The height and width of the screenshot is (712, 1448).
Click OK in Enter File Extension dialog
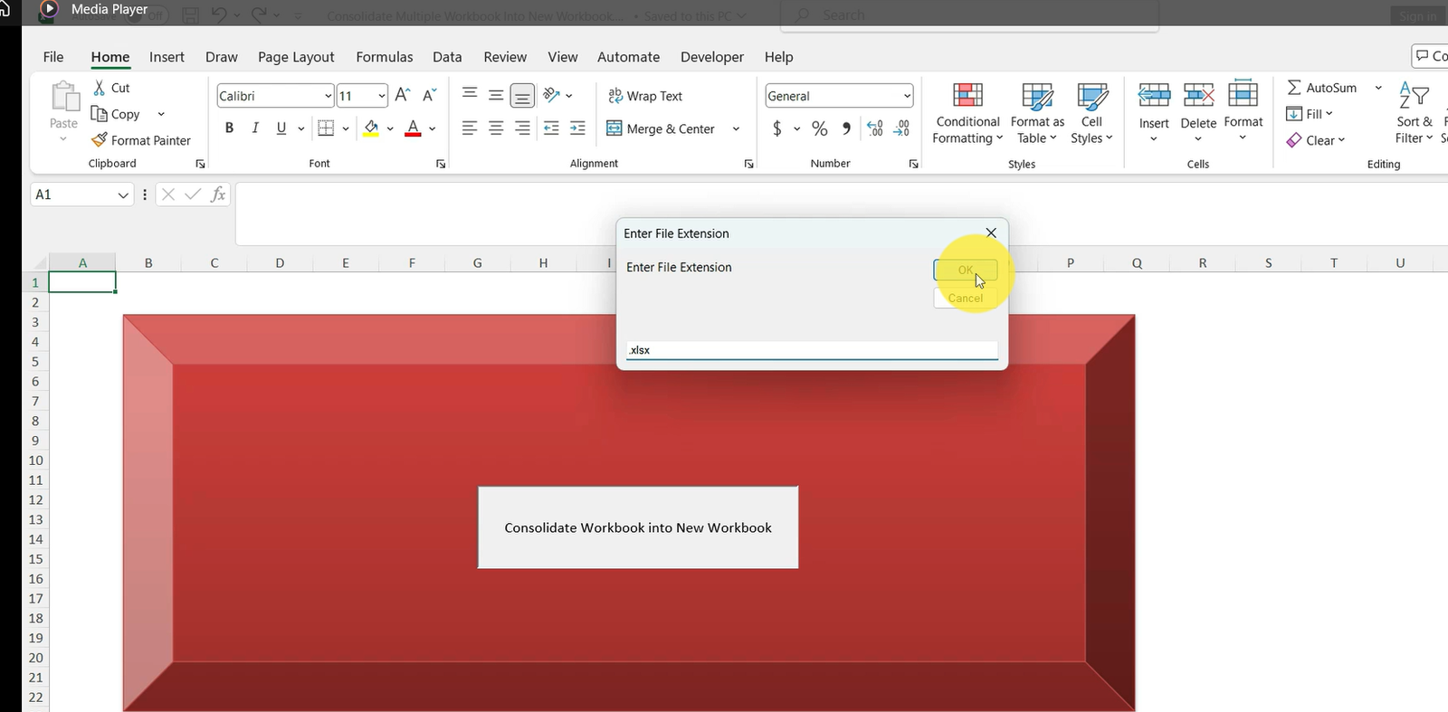coord(965,270)
